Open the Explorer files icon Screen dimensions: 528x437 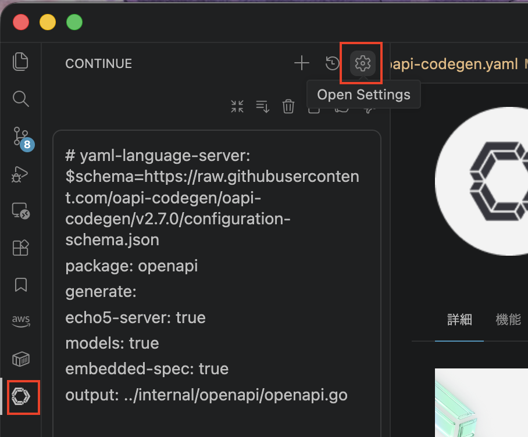point(20,62)
